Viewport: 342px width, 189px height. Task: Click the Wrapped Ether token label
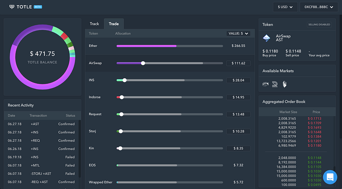click(x=100, y=182)
